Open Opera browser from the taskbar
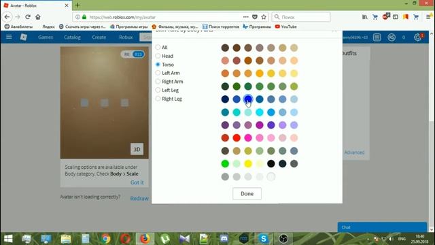Image resolution: width=435 pixels, height=245 pixels. [125, 239]
